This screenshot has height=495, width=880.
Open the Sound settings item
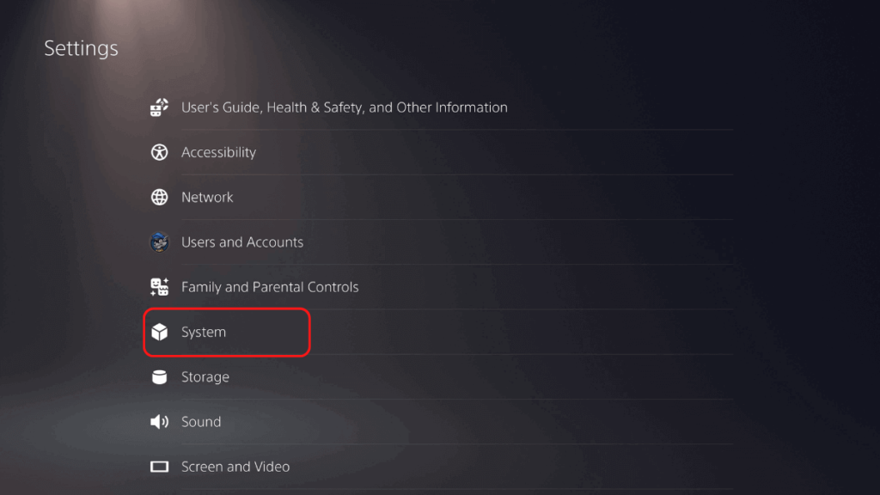pos(441,421)
